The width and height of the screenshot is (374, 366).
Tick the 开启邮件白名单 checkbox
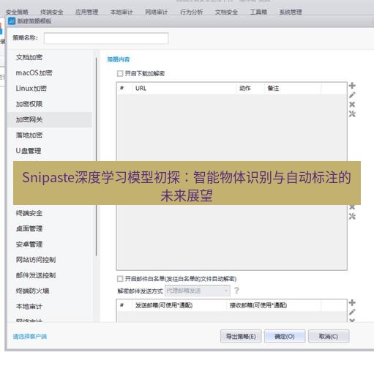coord(120,279)
